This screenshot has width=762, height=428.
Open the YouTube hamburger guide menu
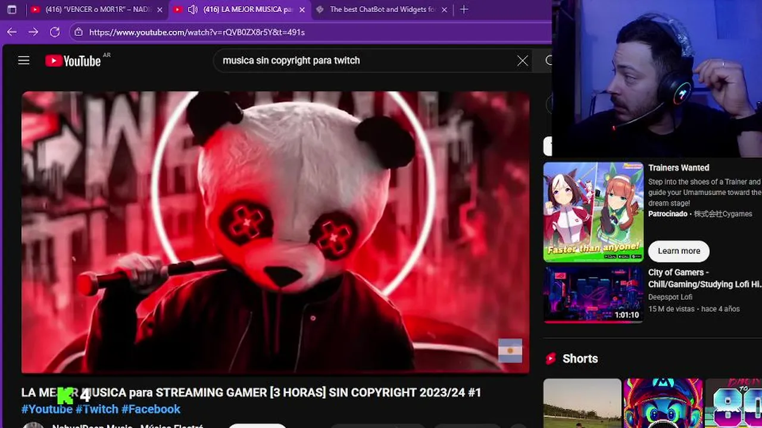24,60
